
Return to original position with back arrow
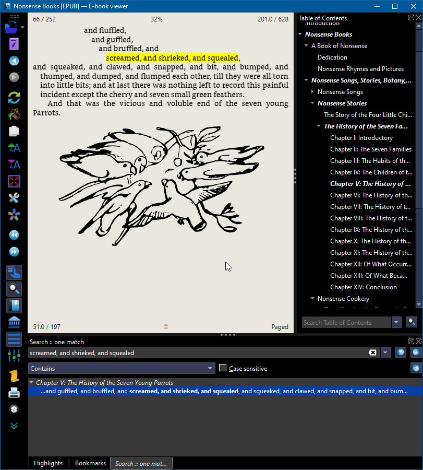tap(416, 368)
